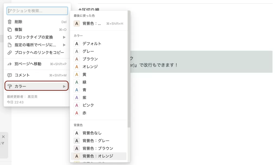
Task: Choose 別ページへ移動 menu entry
Action: [x=37, y=64]
